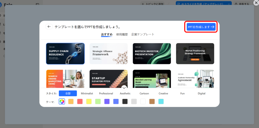Select the Biotech Investor Presentation template

click(152, 54)
